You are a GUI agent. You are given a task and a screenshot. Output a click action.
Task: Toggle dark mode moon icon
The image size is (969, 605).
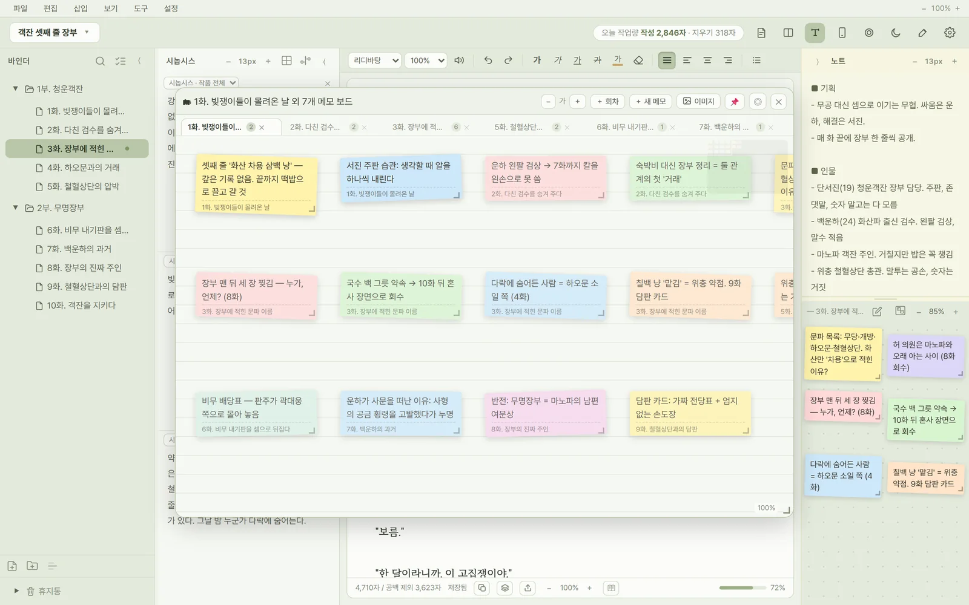pyautogui.click(x=896, y=33)
